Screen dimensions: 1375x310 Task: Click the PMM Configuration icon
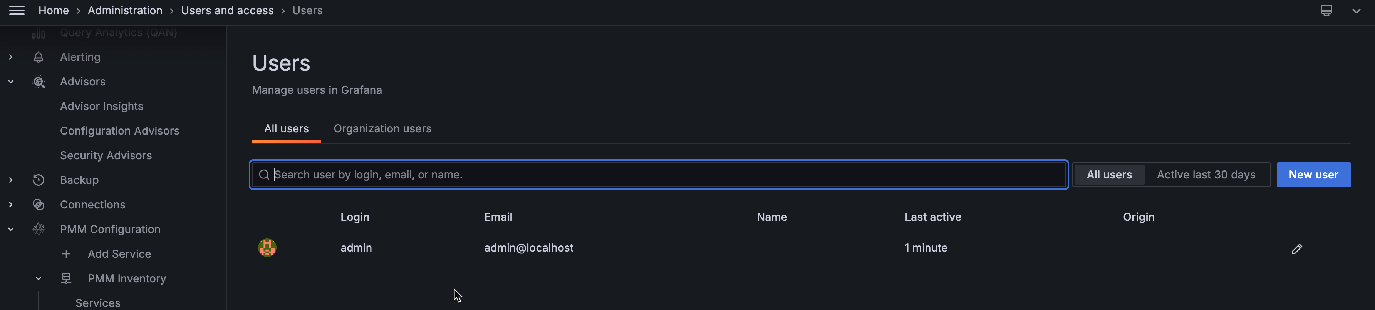[x=39, y=229]
